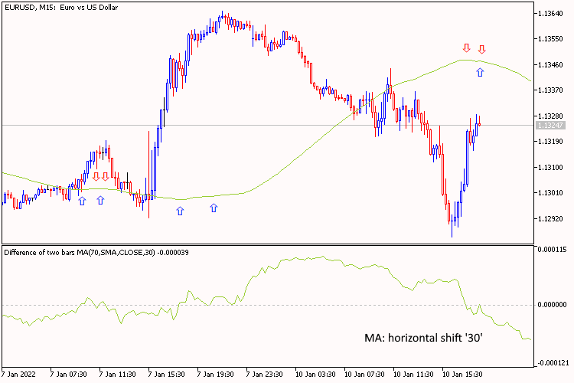The image size is (574, 383).
Task: Click the 10 Jan 11:30 time label
Action: coord(413,375)
